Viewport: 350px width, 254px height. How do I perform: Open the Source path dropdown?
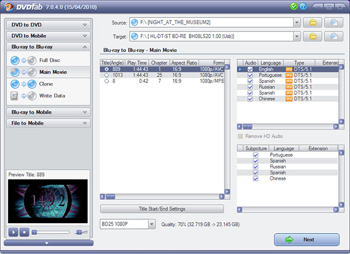[297, 23]
